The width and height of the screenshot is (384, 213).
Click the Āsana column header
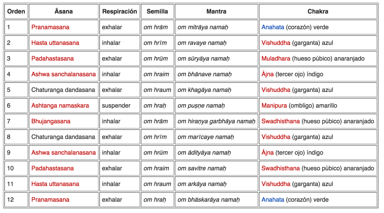(64, 12)
